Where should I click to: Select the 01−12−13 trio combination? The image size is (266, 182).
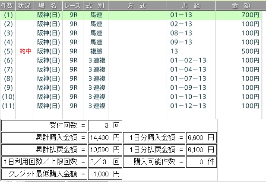188,106
